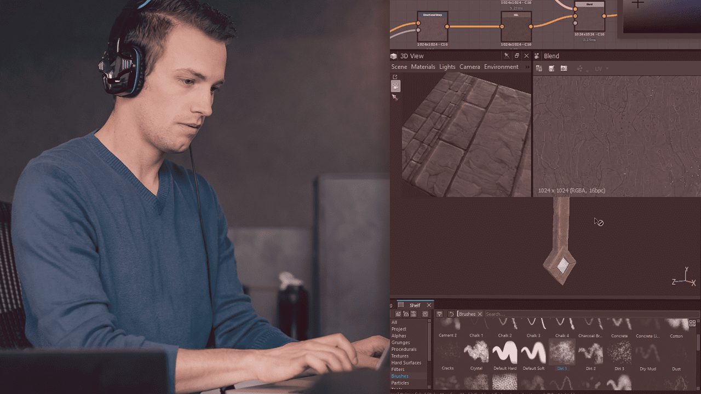The height and width of the screenshot is (394, 701).
Task: Select the Directional Warp node in graph
Action: point(432,26)
